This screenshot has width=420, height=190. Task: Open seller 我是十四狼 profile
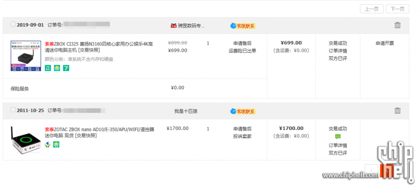[x=186, y=111]
